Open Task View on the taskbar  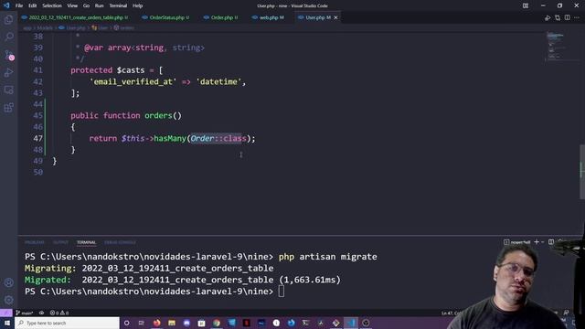pyautogui.click(x=142, y=323)
